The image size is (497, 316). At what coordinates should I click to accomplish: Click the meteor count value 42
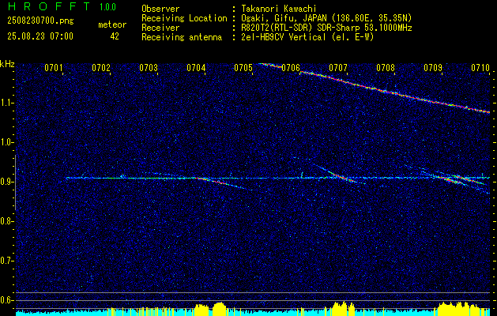coord(115,36)
